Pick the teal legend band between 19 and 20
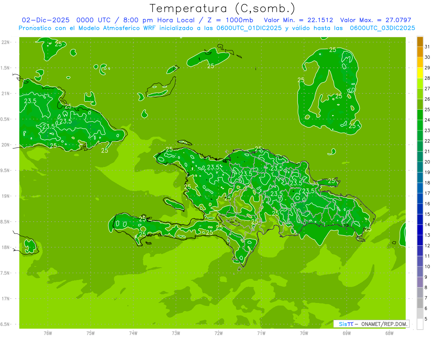Viewport: 437px width, 338px height. 420,167
